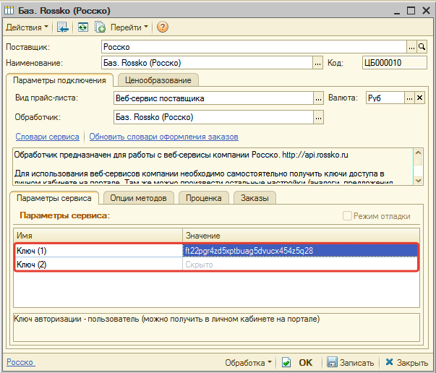Open selection for the Обработчик field
436x373 pixels.
[x=318, y=117]
